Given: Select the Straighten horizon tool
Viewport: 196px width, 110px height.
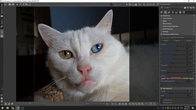Looking at the screenshot, I should (29, 4).
